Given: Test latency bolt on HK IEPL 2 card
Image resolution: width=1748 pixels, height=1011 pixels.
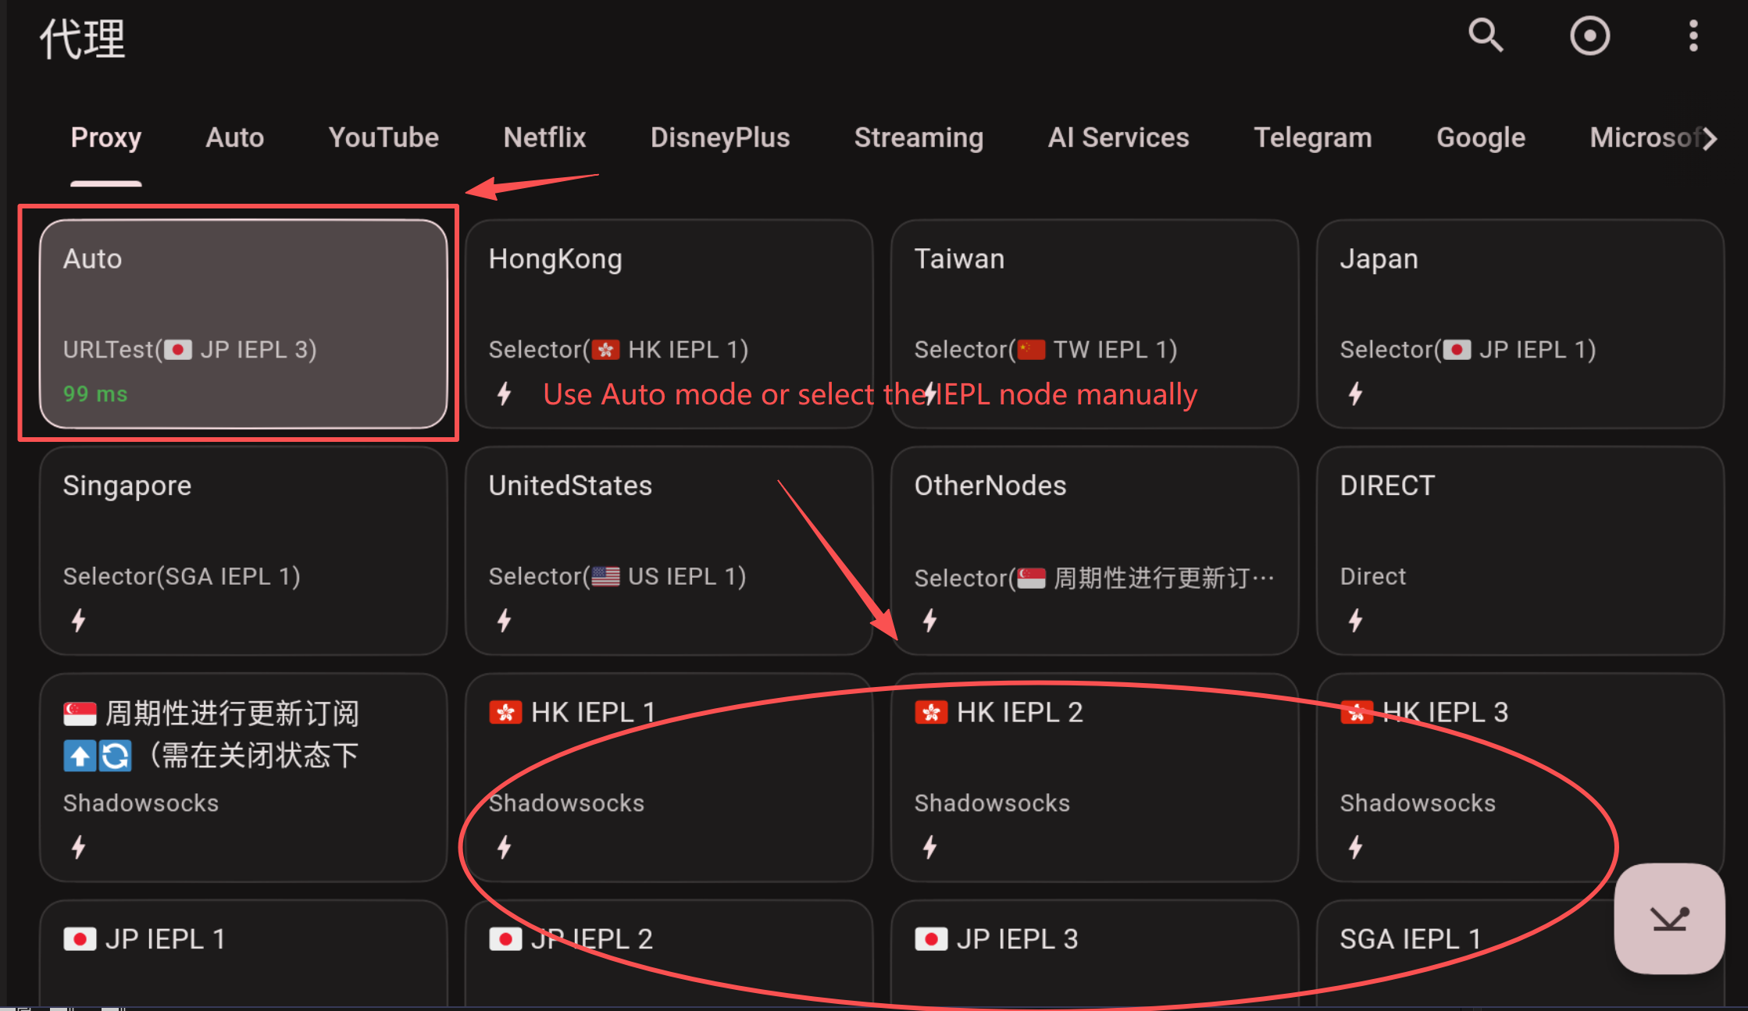Looking at the screenshot, I should click(929, 847).
